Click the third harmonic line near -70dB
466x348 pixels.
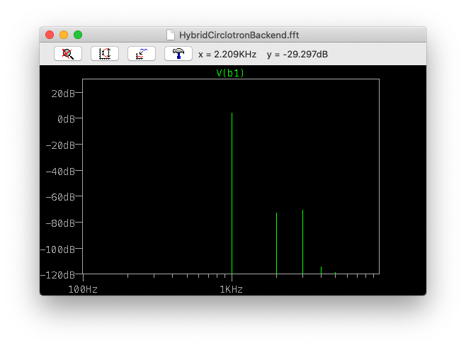(x=302, y=242)
